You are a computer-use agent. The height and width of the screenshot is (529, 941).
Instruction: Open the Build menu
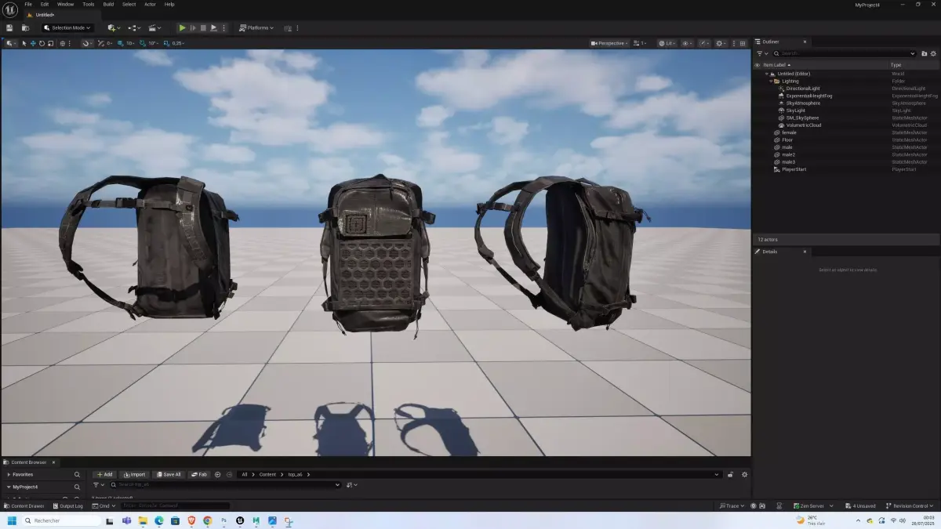pos(108,4)
